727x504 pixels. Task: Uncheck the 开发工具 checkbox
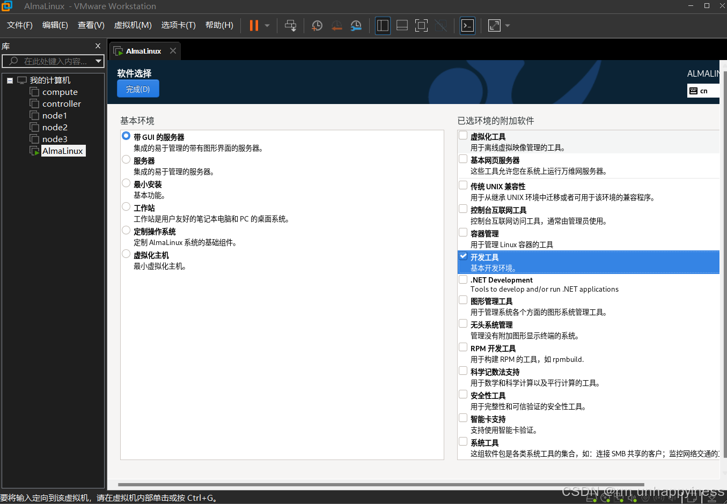tap(463, 256)
